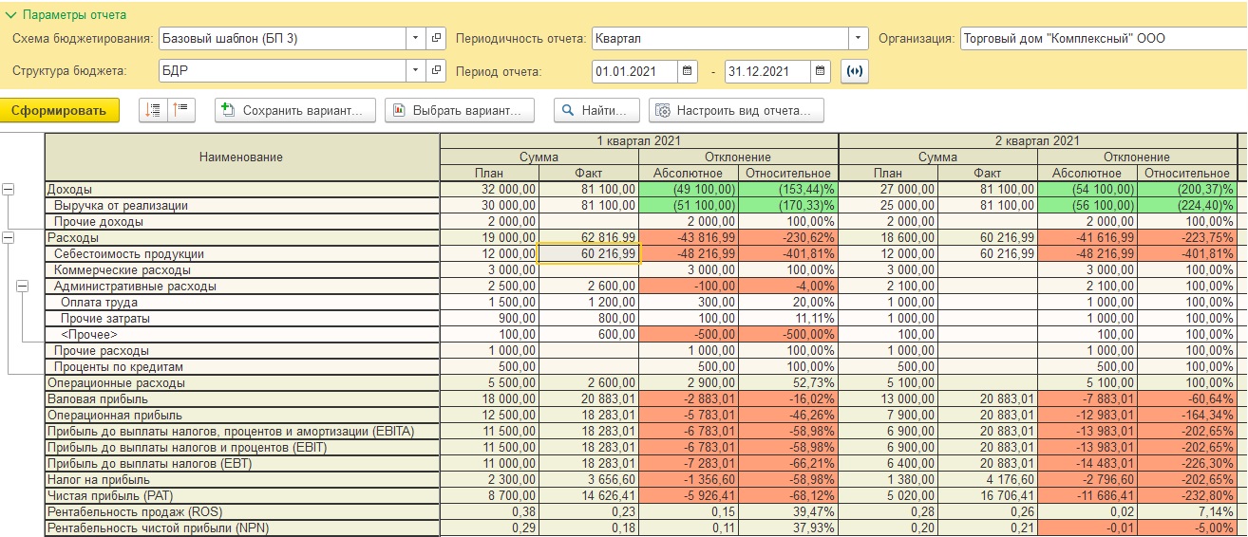Click Схема бюджетирования input field
This screenshot has width=1248, height=537.
tap(283, 39)
